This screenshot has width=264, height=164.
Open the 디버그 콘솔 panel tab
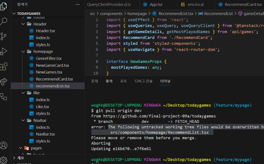pyautogui.click(x=144, y=81)
